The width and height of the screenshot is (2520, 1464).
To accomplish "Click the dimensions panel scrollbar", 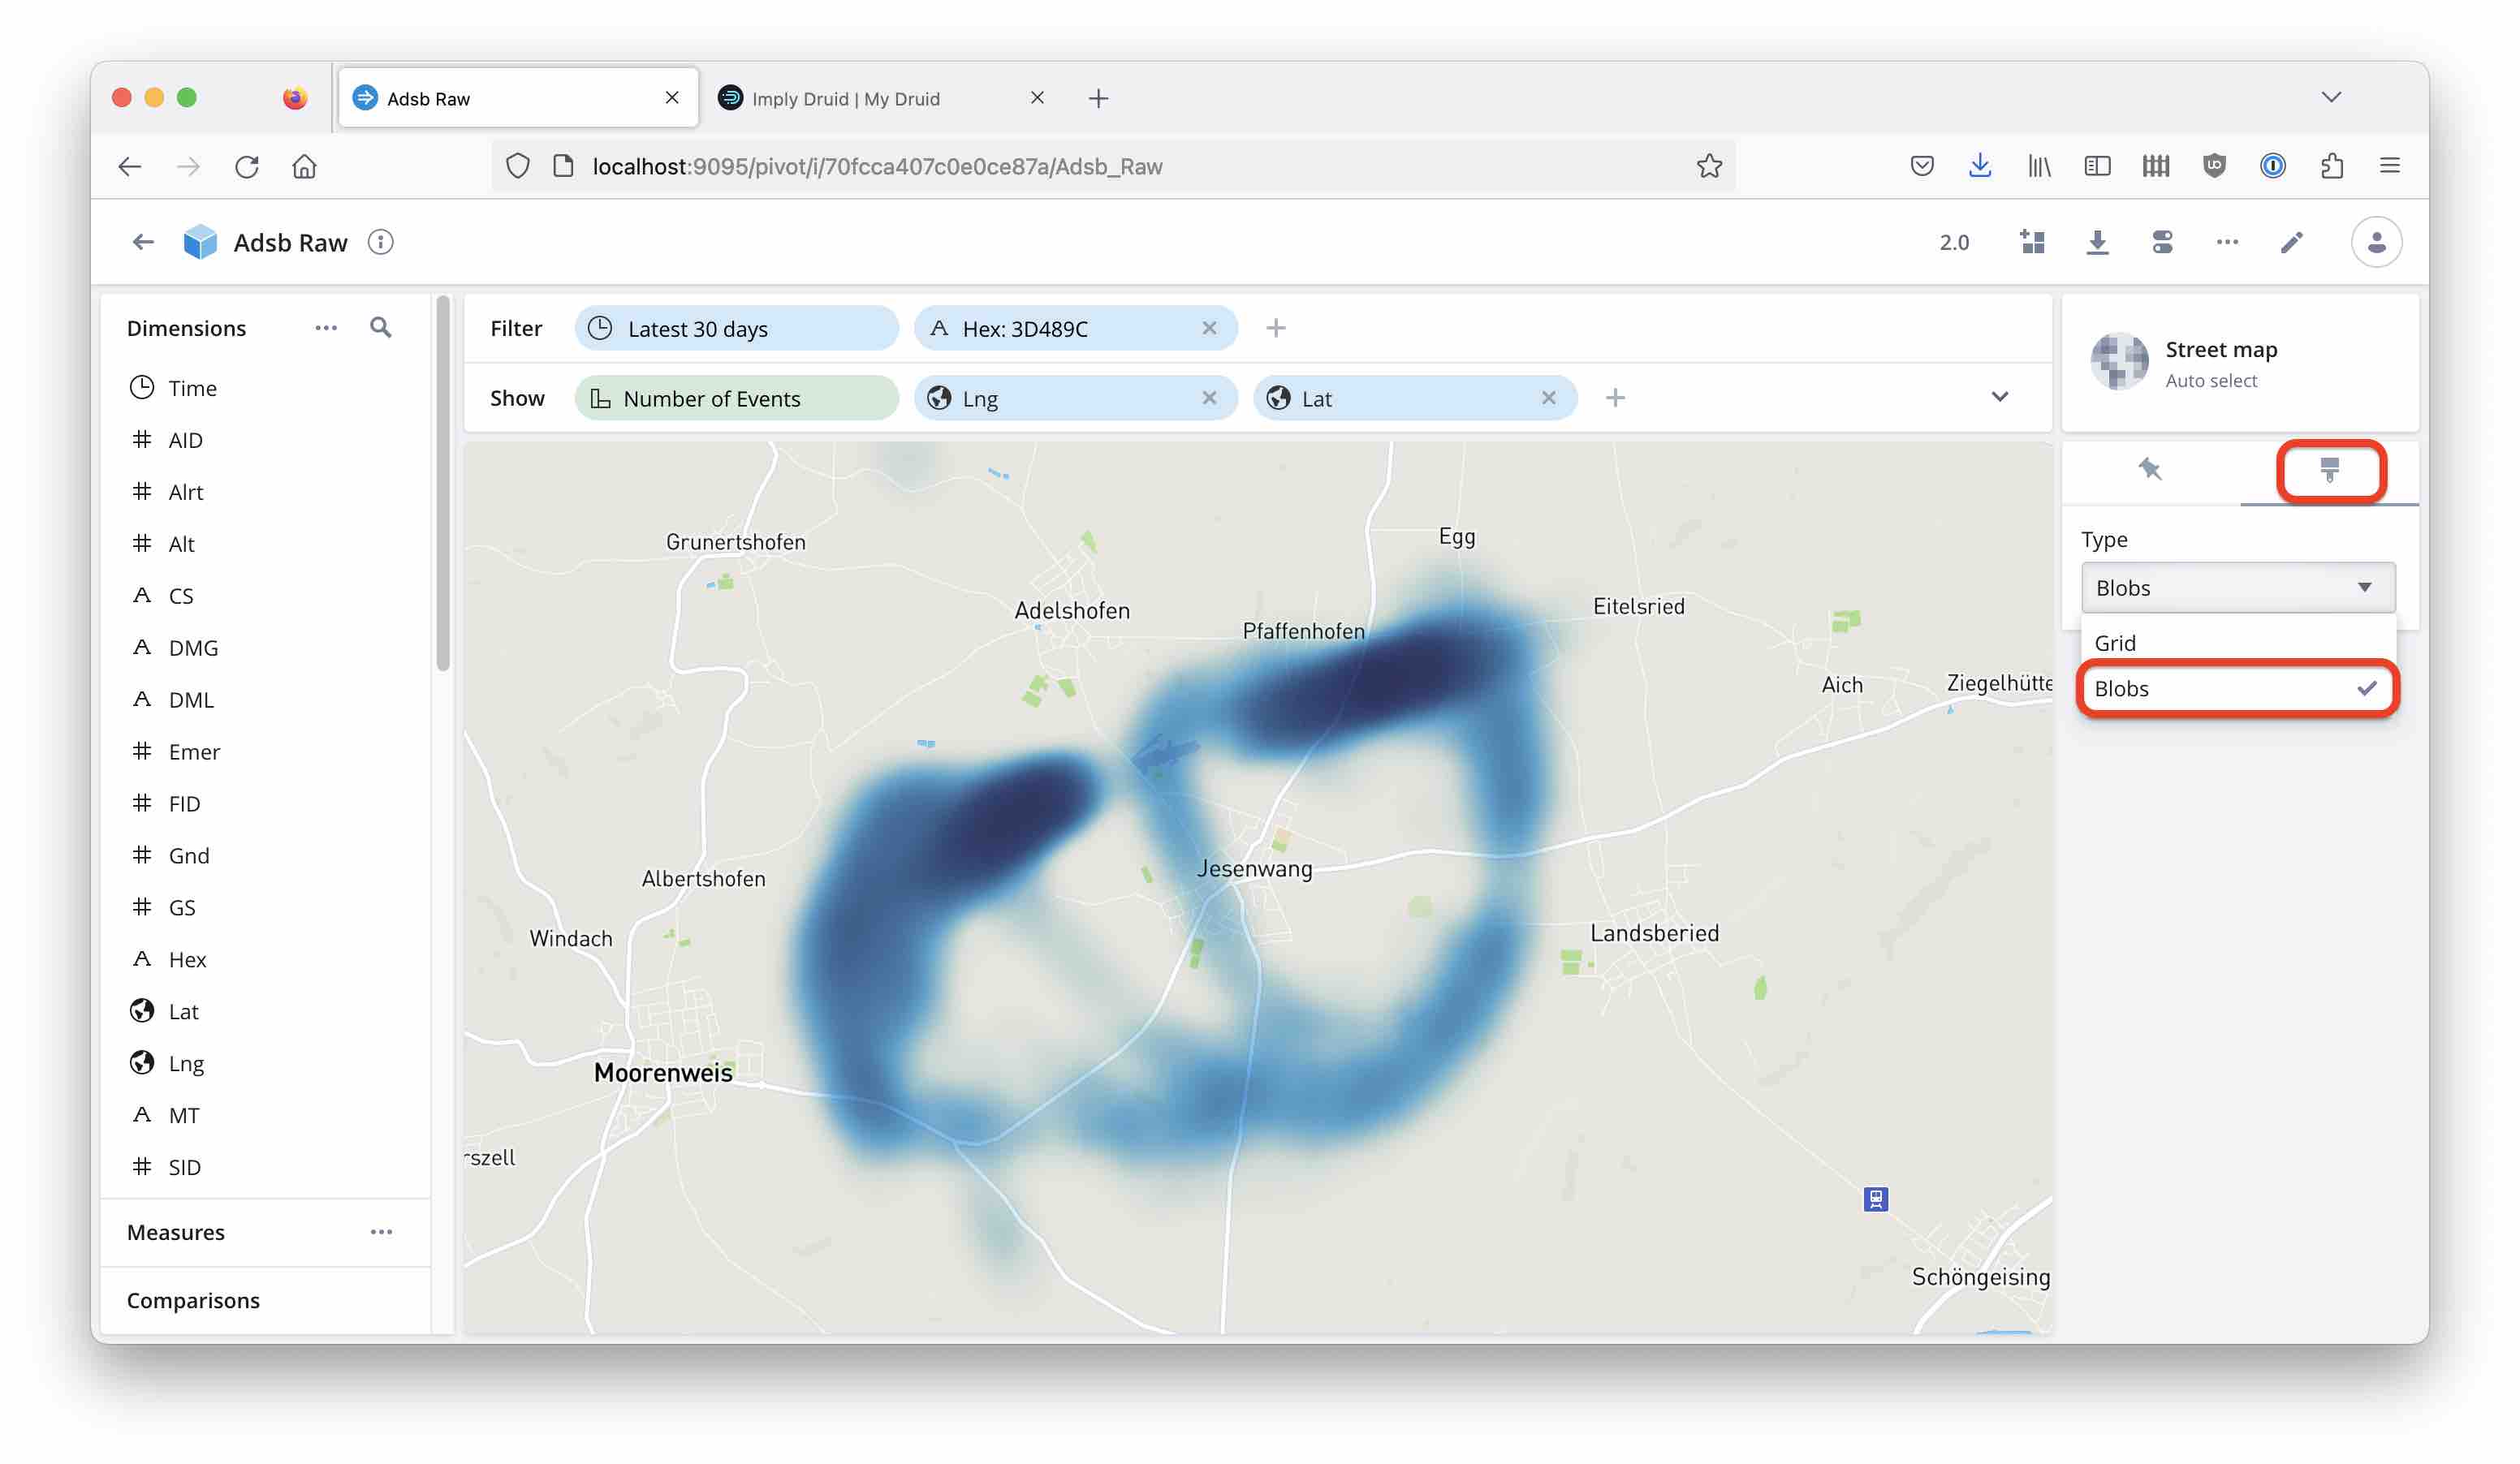I will click(x=443, y=484).
